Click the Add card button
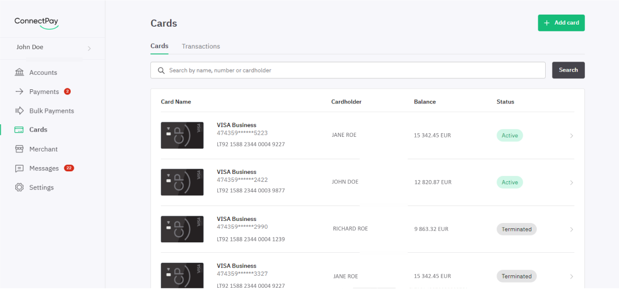The image size is (619, 293). pyautogui.click(x=561, y=23)
